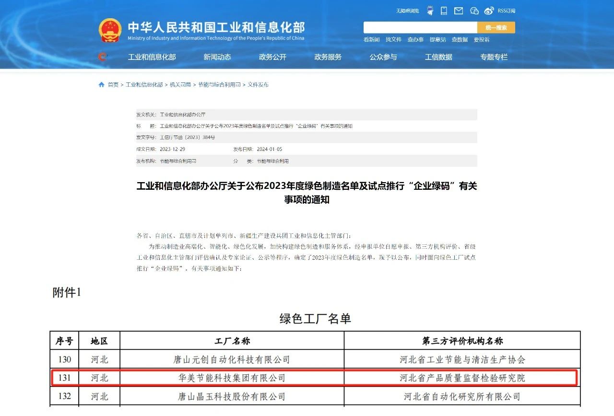The width and height of the screenshot is (614, 416).
Task: Open 政务公开 nav menu
Action: (272, 57)
